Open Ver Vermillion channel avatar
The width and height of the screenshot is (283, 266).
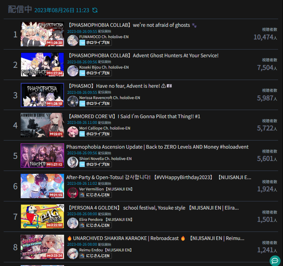[73, 192]
